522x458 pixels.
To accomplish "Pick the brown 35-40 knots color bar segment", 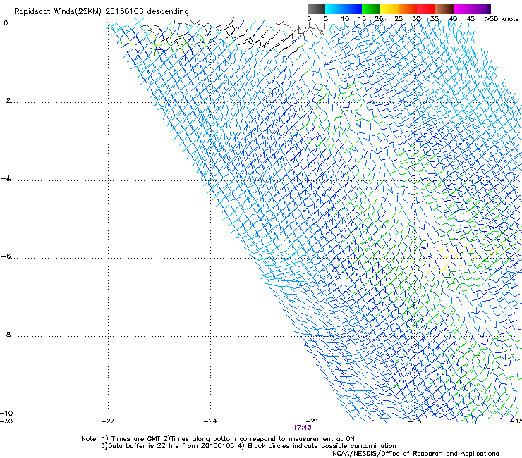I will [444, 8].
